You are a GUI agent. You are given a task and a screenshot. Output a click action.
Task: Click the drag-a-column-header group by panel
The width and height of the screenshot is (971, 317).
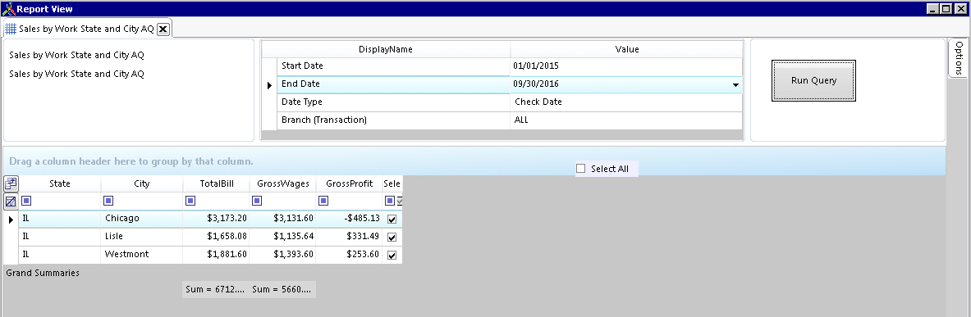pos(474,161)
